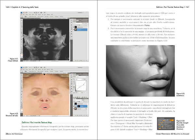This screenshot has width=195, height=140.
Task: Open the Layer menu in Figure 4.52
Action: tap(30, 69)
